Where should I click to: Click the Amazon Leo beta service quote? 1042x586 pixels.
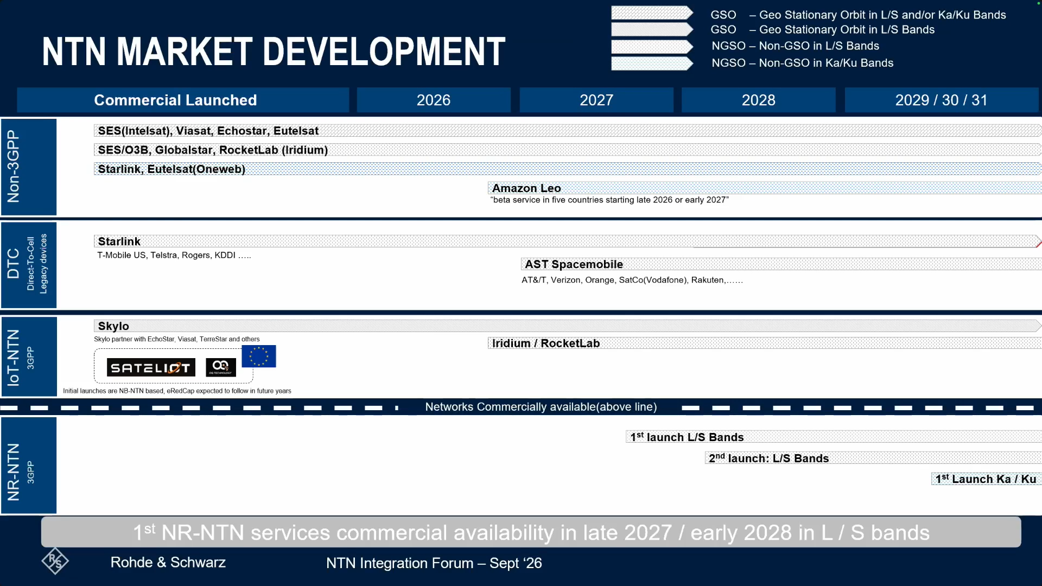coord(609,200)
